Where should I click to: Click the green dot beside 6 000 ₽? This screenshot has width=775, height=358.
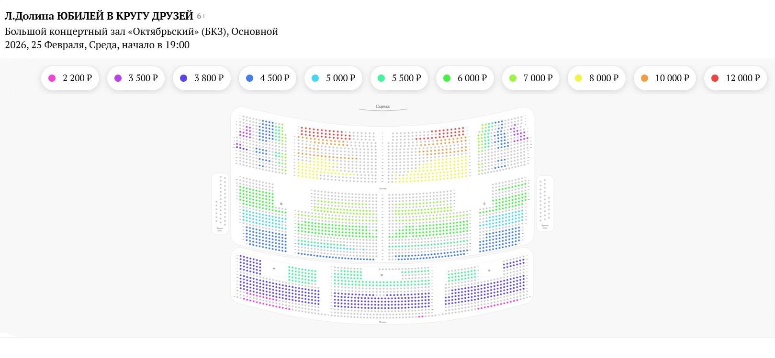click(447, 78)
